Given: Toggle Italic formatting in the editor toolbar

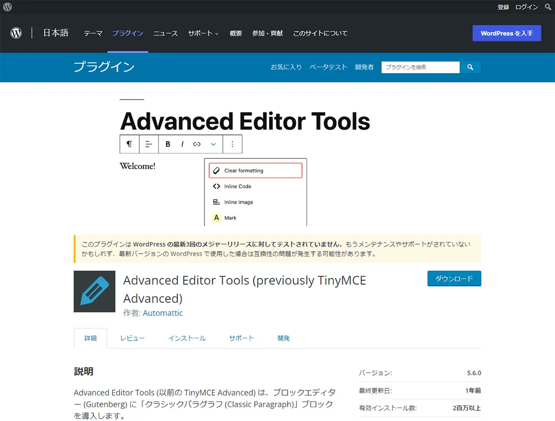Looking at the screenshot, I should point(182,144).
